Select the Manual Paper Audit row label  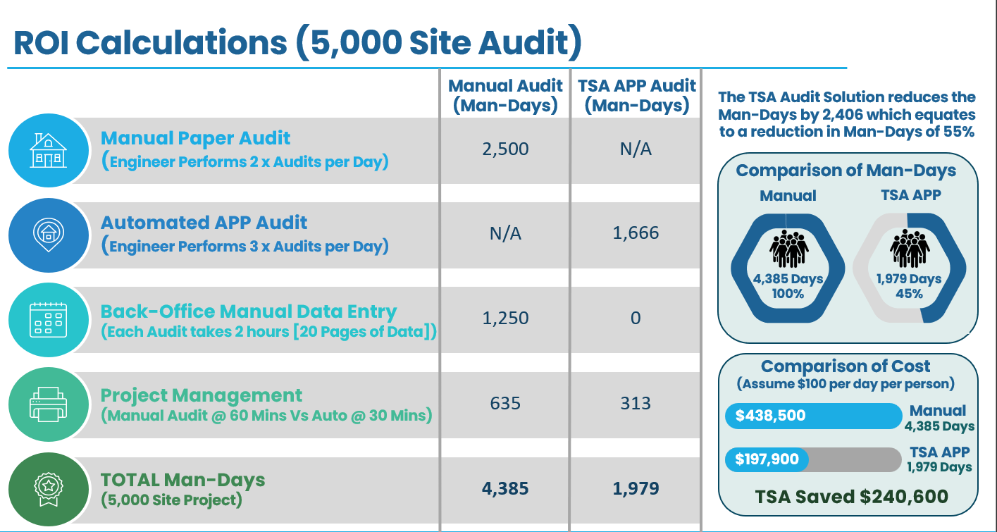[195, 138]
